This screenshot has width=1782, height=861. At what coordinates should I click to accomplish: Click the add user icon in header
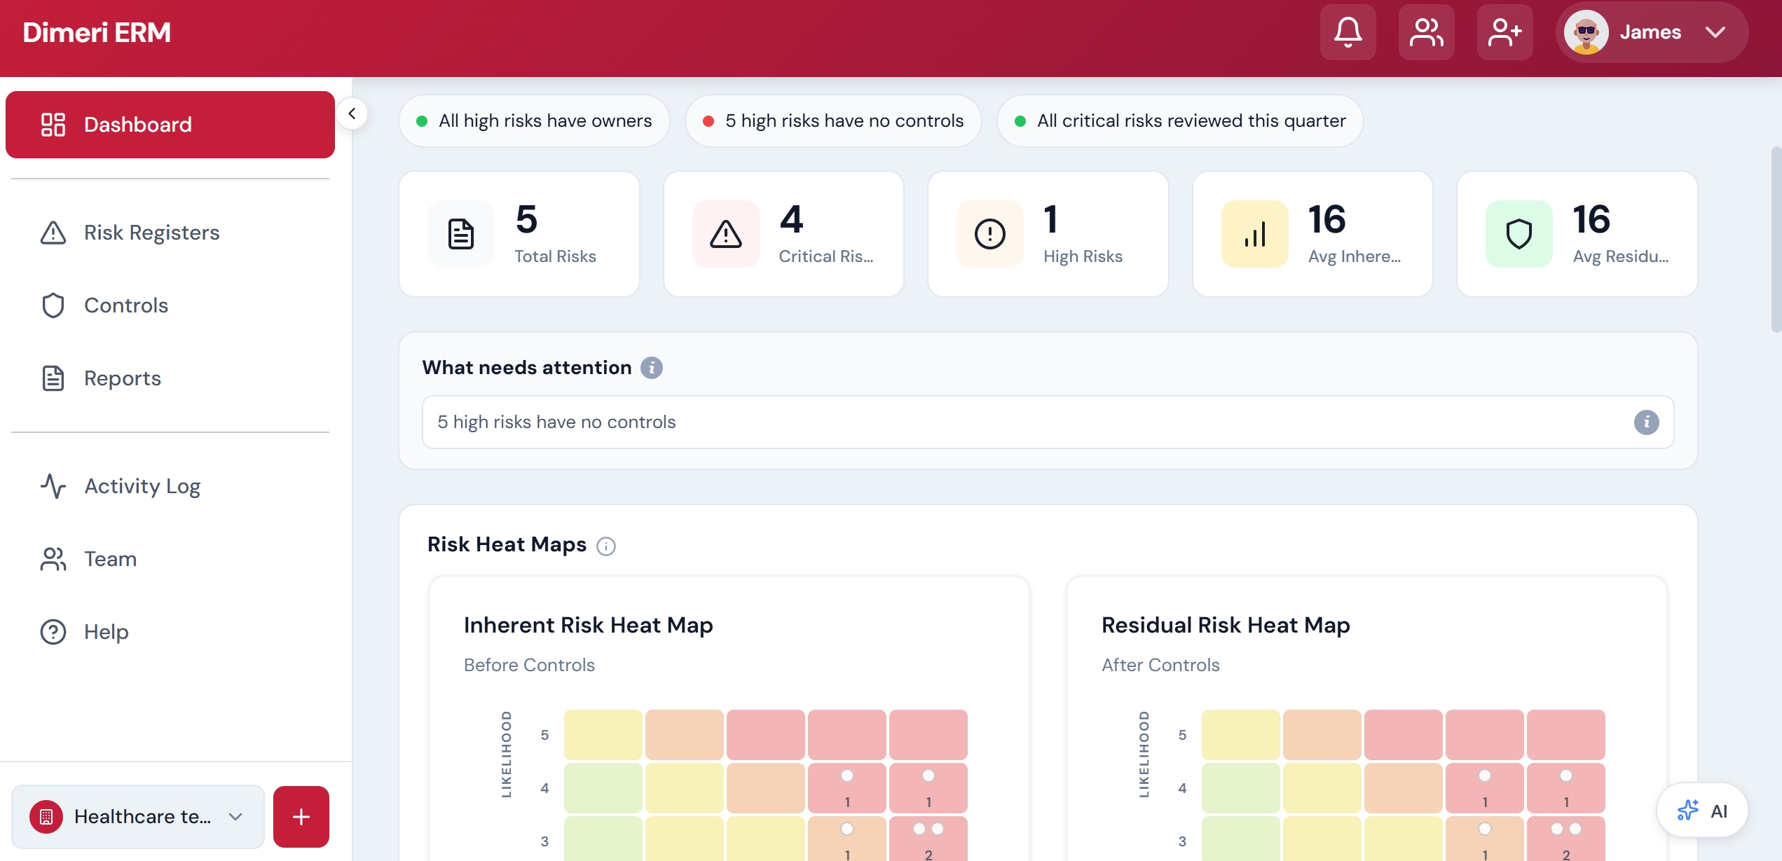click(x=1505, y=32)
